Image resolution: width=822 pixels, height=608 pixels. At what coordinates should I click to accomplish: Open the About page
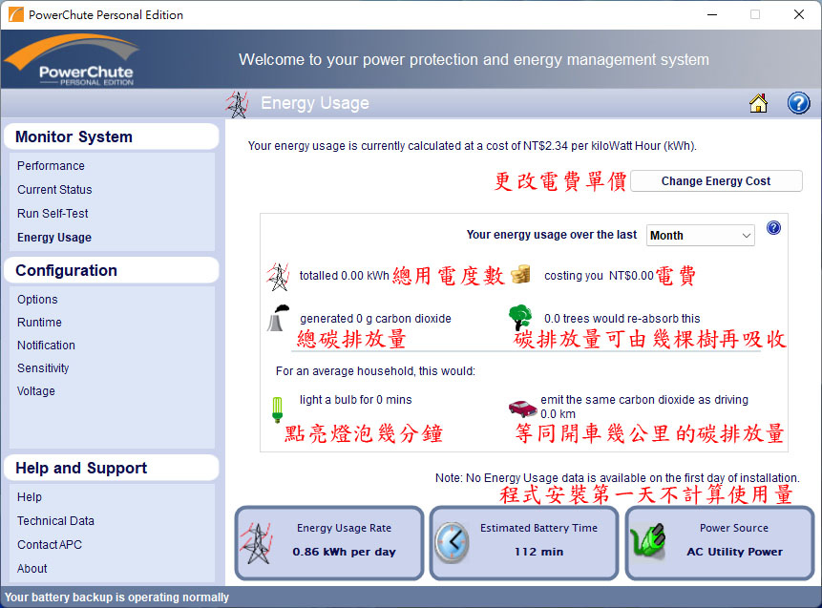point(32,569)
